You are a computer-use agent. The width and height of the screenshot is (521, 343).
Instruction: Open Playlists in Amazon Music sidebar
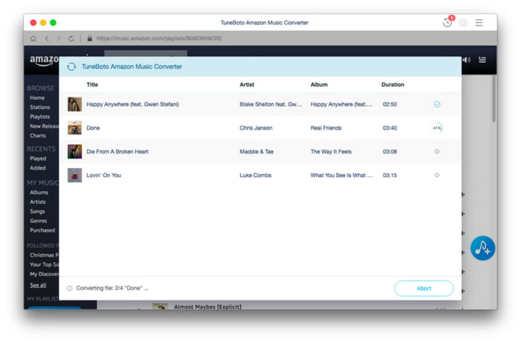40,117
